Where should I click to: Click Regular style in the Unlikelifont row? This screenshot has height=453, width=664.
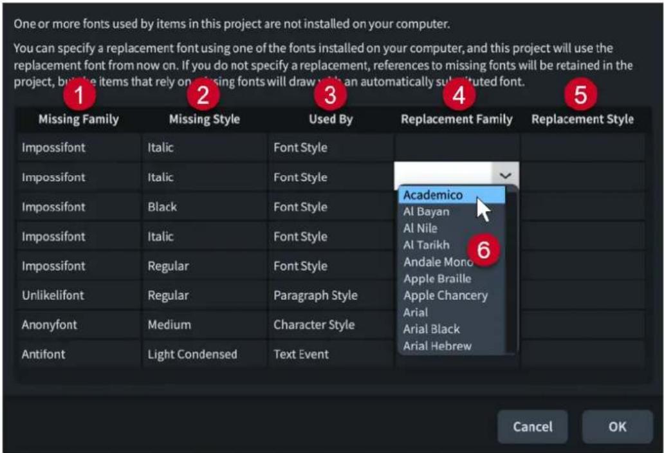[x=205, y=295]
